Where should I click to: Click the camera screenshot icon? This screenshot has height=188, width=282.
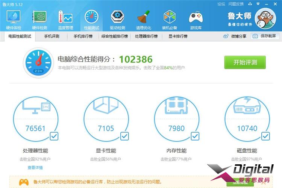coord(255,36)
